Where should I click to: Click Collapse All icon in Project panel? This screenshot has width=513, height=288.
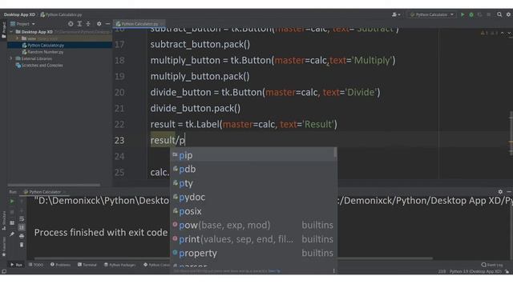pos(88,24)
